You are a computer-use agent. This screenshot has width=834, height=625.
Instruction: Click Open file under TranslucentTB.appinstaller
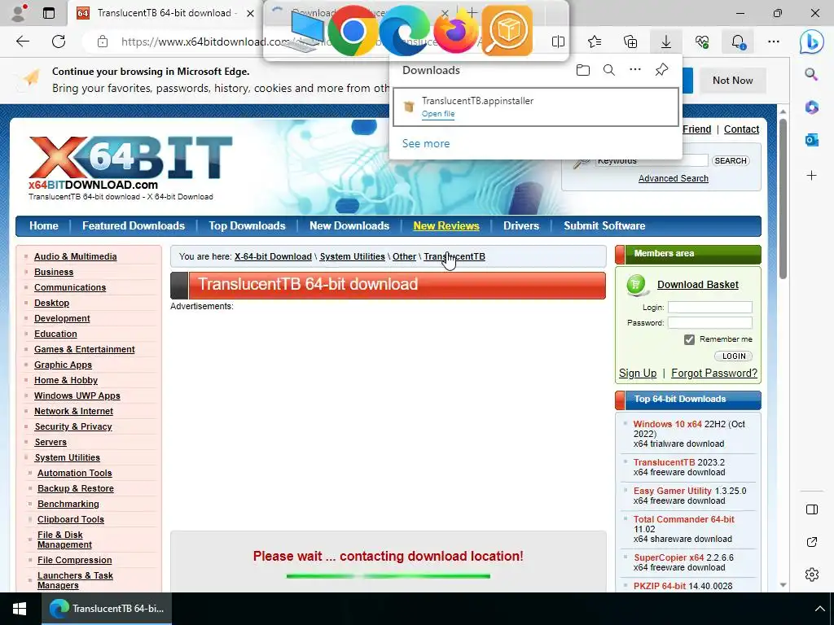pos(438,114)
